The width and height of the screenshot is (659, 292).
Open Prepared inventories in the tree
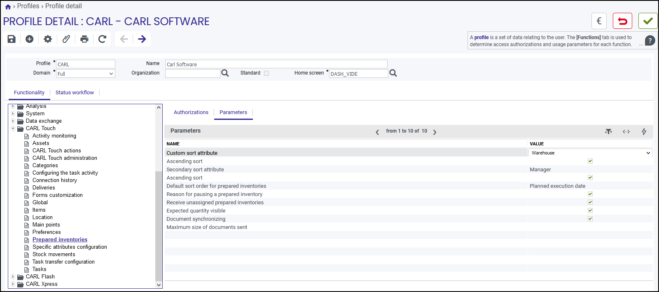point(60,240)
